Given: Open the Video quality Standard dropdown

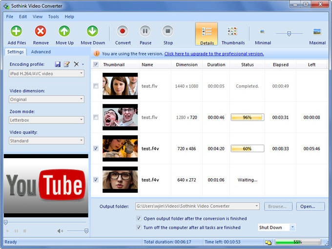Looking at the screenshot, I should [46, 141].
